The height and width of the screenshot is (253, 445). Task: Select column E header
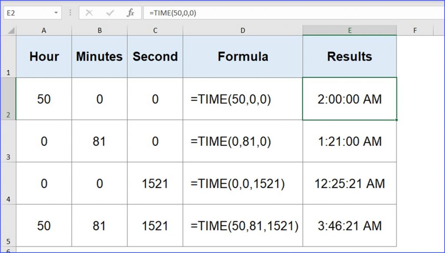350,30
